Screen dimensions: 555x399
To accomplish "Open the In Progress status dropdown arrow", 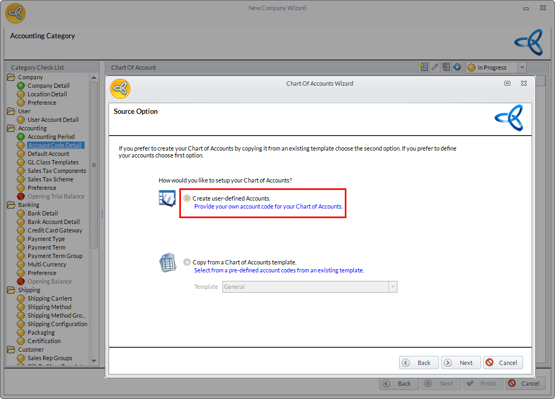I will coord(522,67).
